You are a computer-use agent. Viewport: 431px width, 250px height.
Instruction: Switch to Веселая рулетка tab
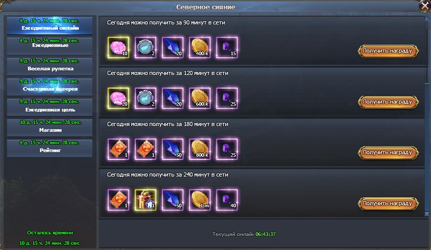50,66
